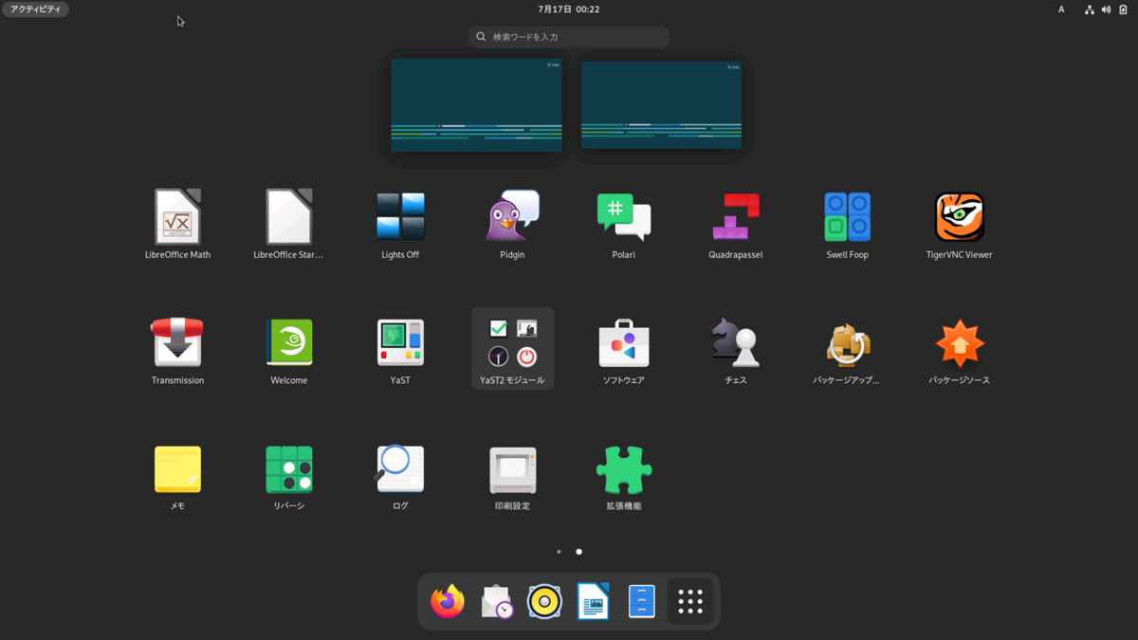This screenshot has width=1138, height=640.
Task: Launch Pidgin messenger
Action: tap(512, 225)
